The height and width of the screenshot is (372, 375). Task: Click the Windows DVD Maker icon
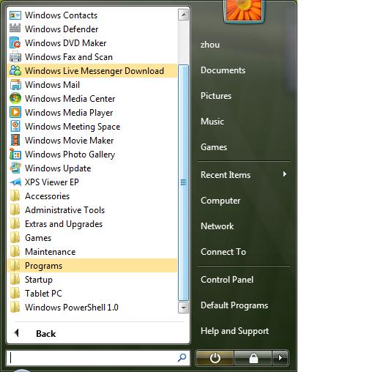coord(15,43)
